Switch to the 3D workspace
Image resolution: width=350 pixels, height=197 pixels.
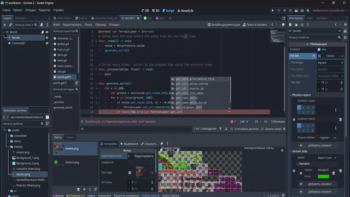pos(155,10)
